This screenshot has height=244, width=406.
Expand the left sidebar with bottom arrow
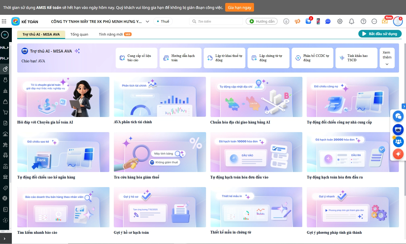click(x=5, y=239)
